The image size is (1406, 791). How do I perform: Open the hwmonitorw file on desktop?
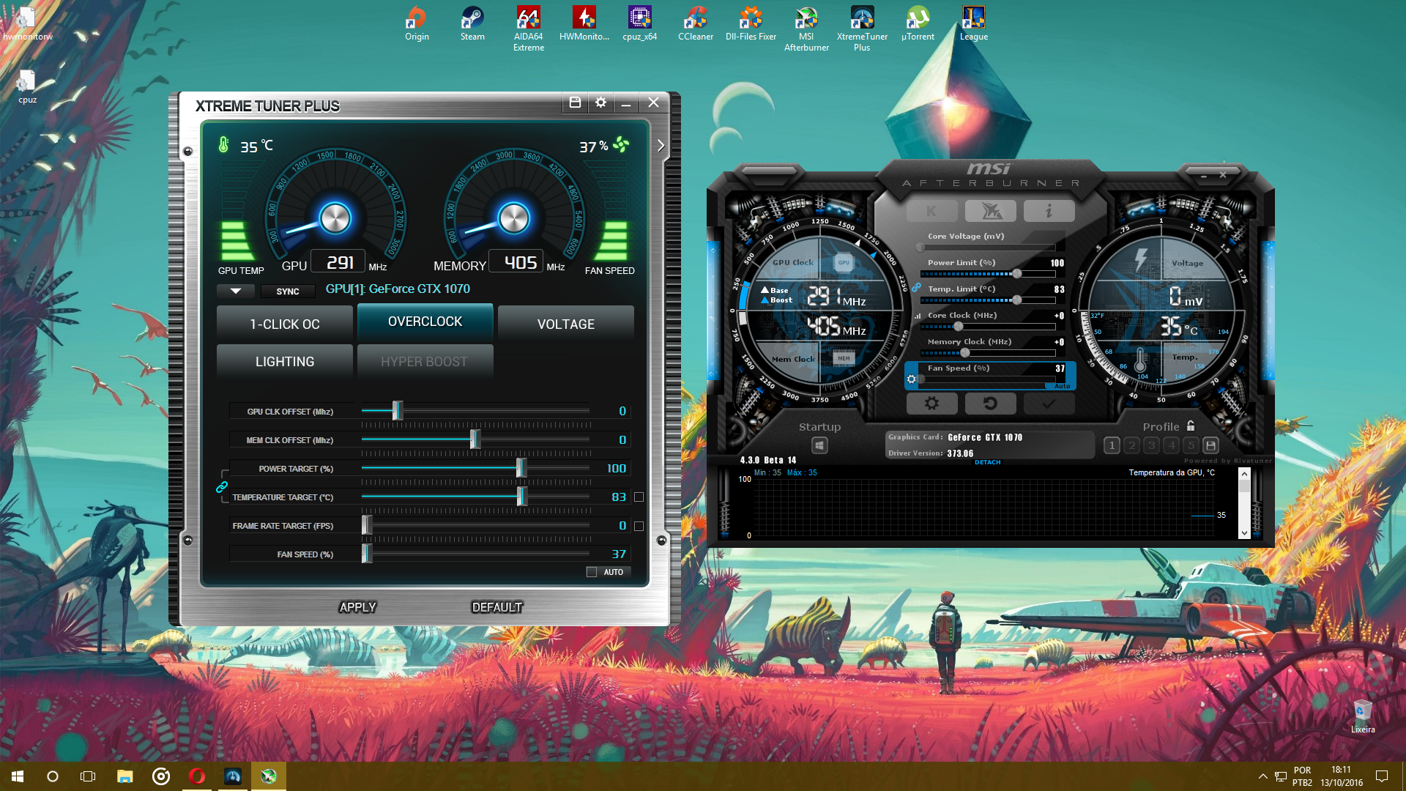click(27, 23)
